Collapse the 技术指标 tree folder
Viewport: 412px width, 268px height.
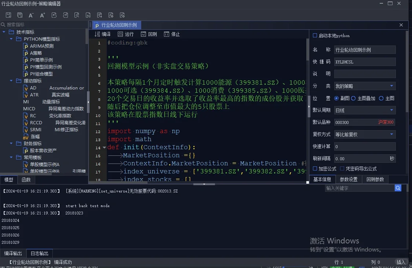4,32
